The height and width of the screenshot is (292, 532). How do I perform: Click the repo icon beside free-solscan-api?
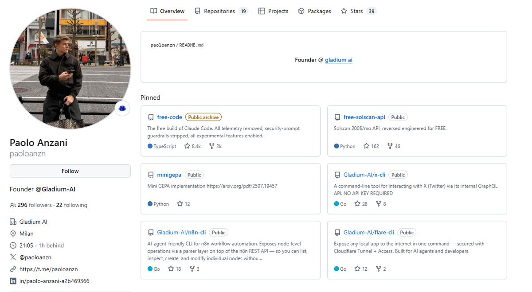pos(337,117)
